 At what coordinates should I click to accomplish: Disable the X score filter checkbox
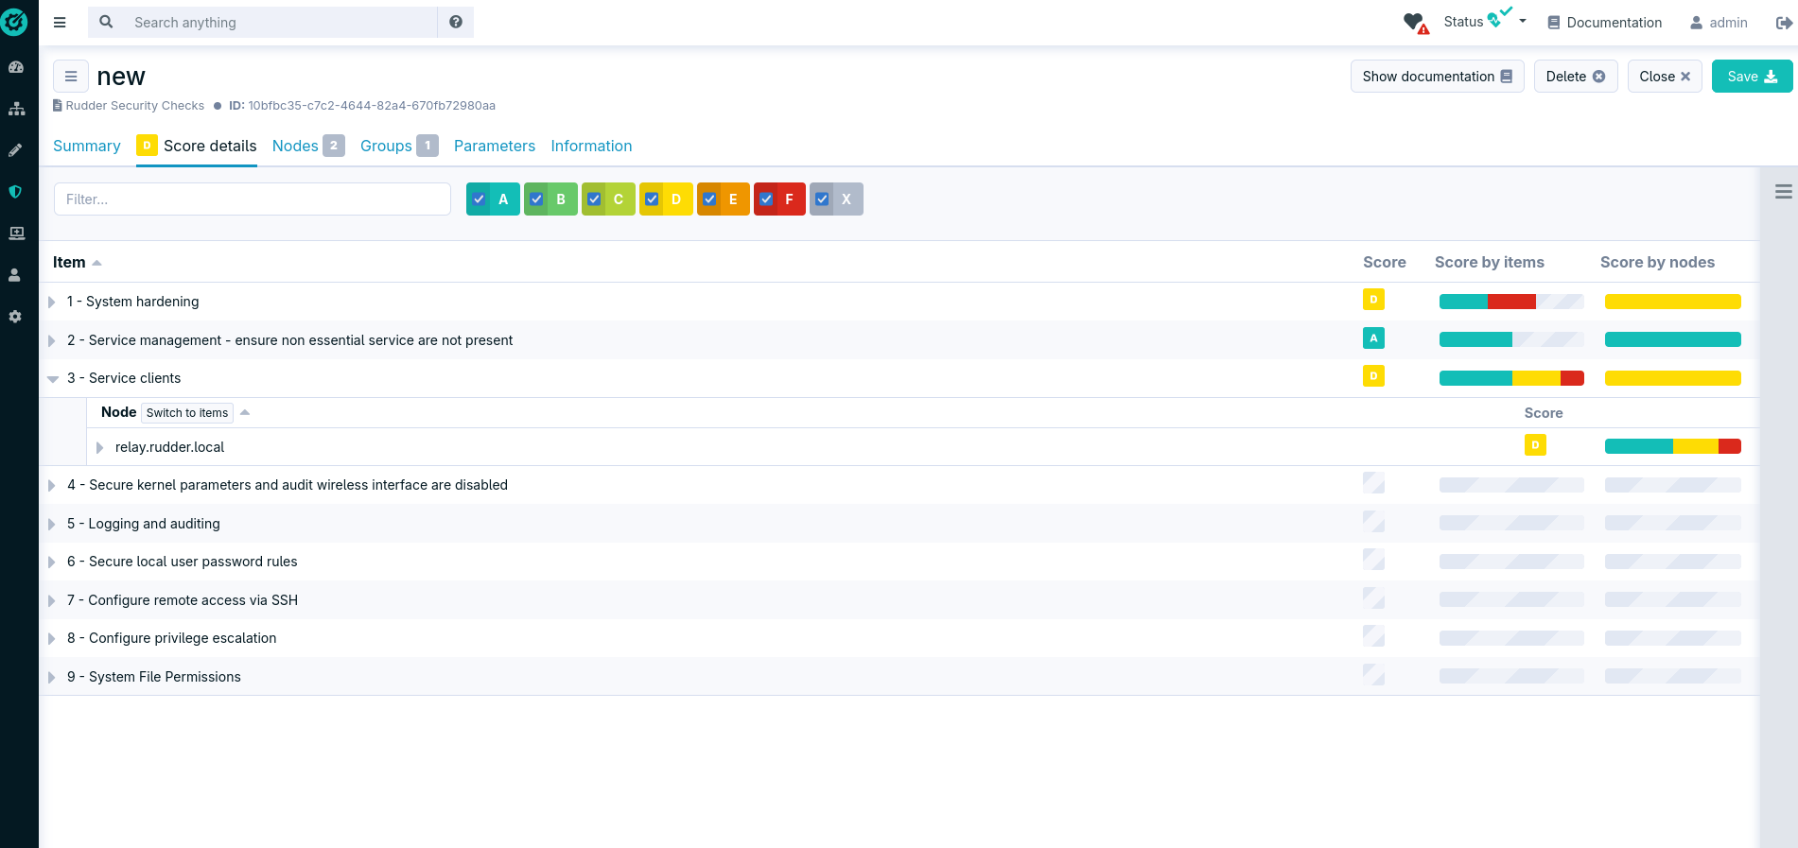823,199
